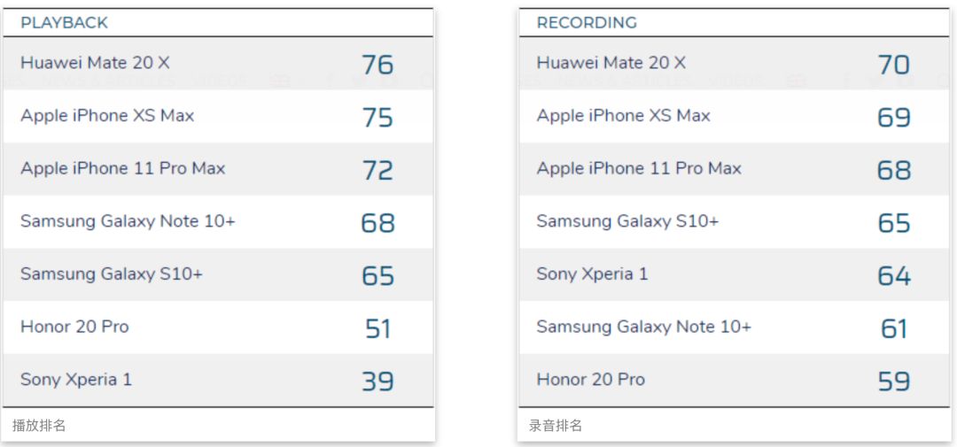Click Sony Xperia 1 in Playback ranking
The image size is (957, 447).
tap(76, 380)
